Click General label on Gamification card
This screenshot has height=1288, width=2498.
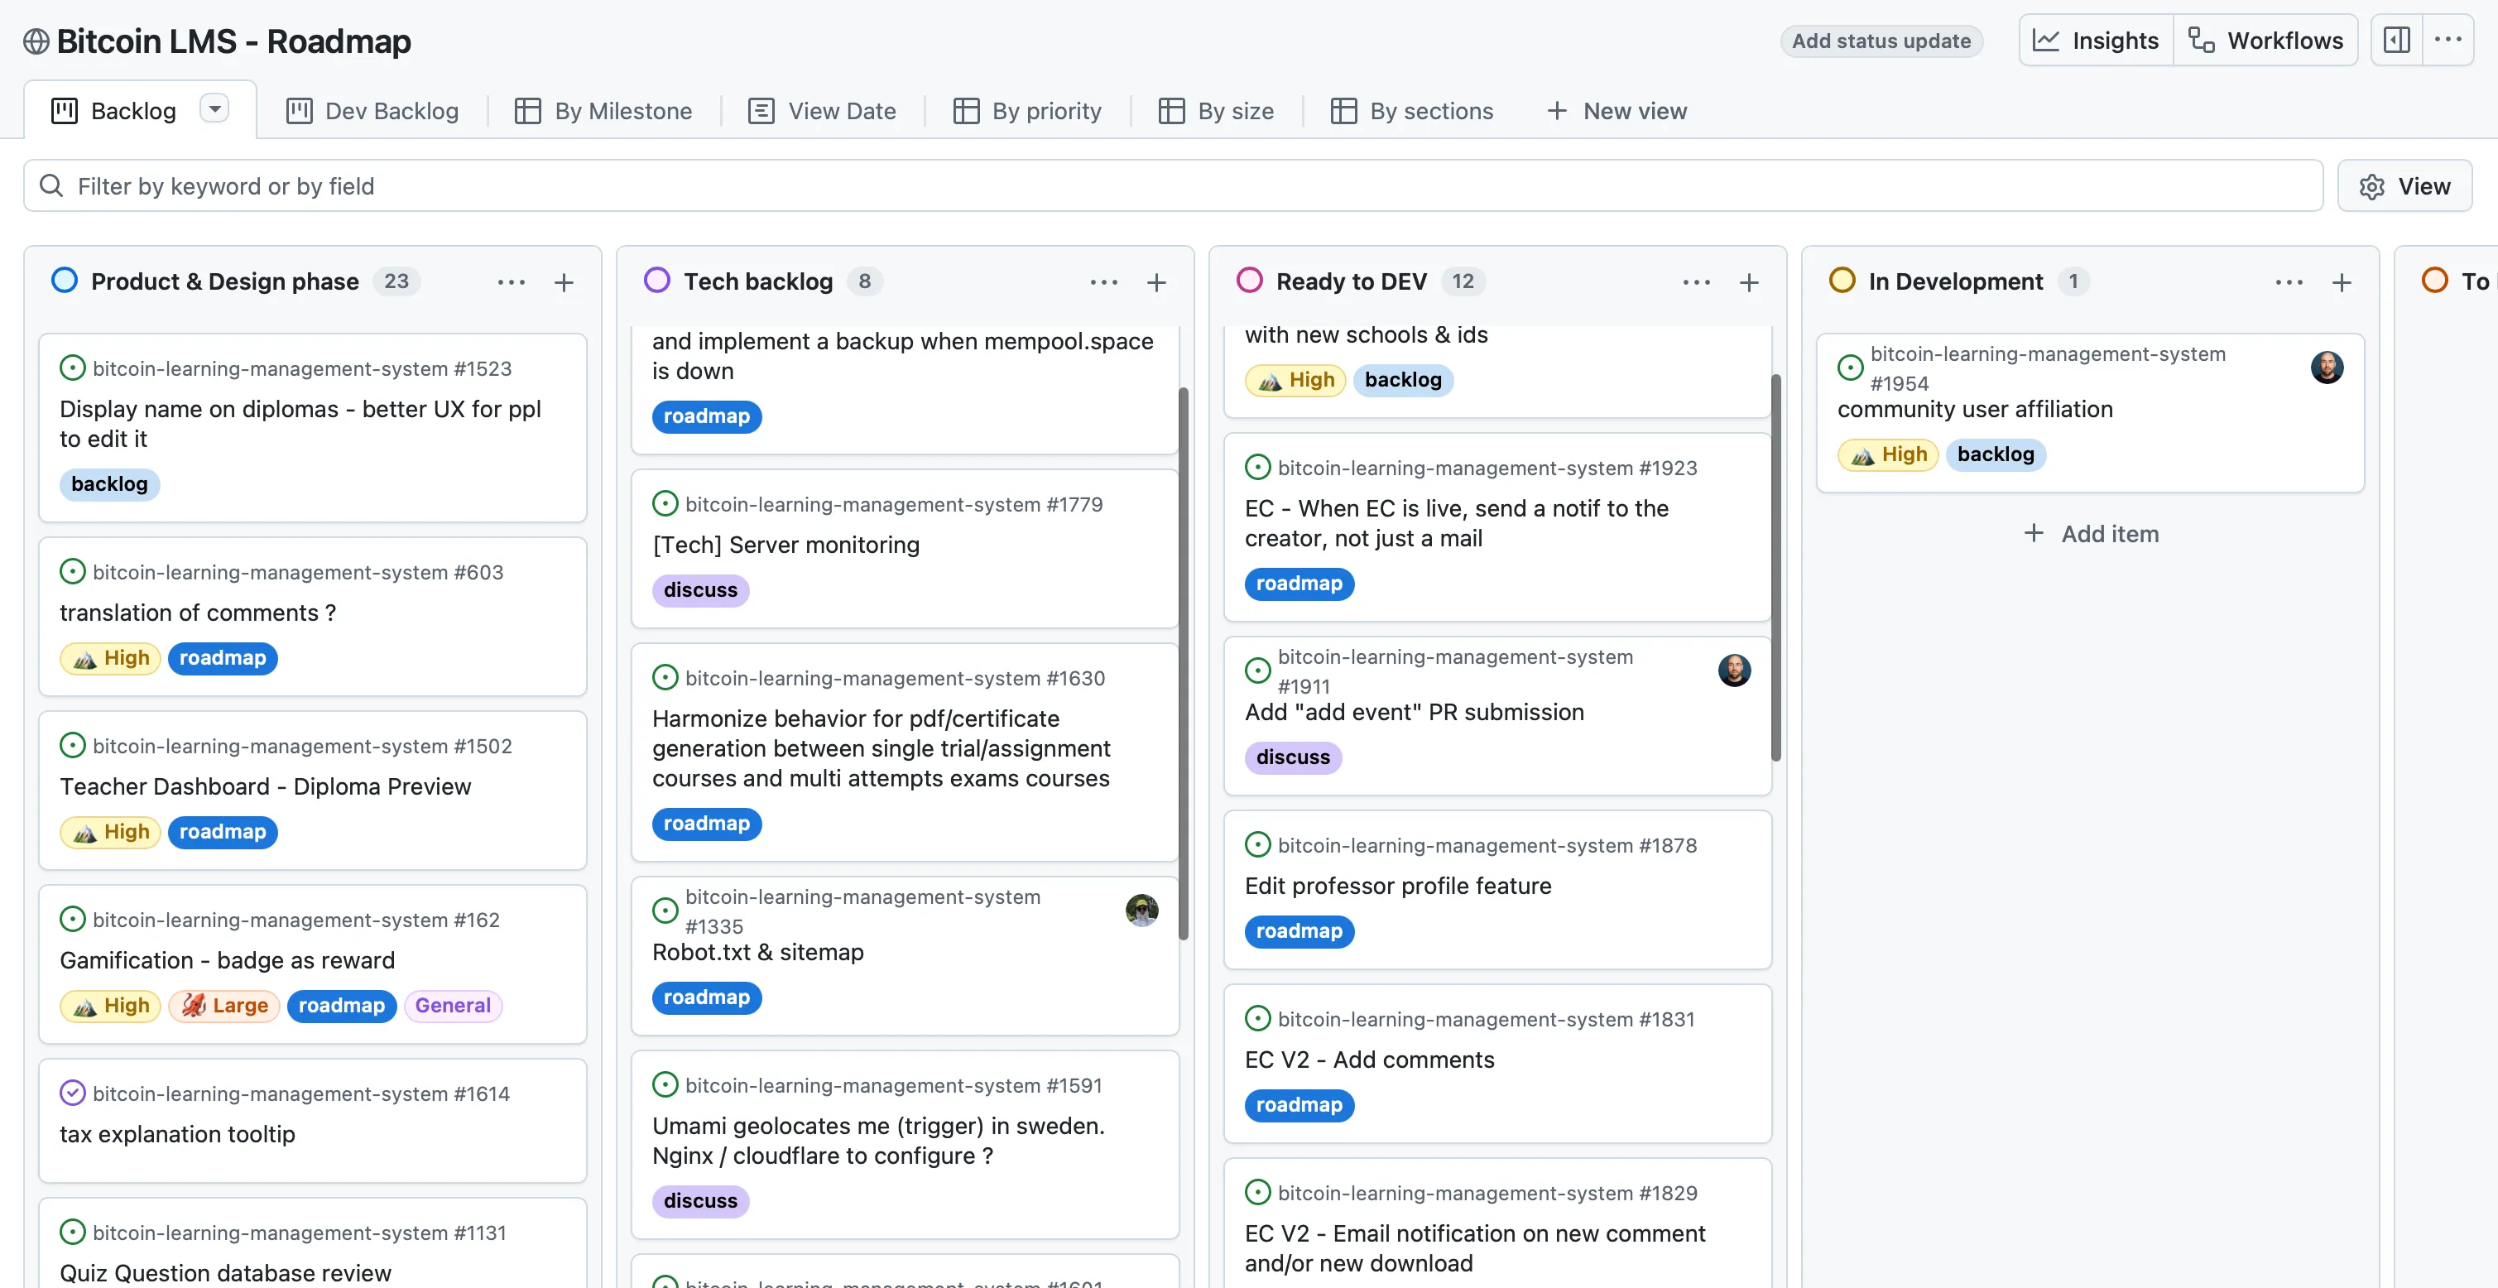pyautogui.click(x=452, y=1005)
